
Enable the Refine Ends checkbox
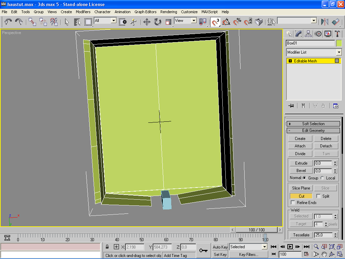pos(293,203)
